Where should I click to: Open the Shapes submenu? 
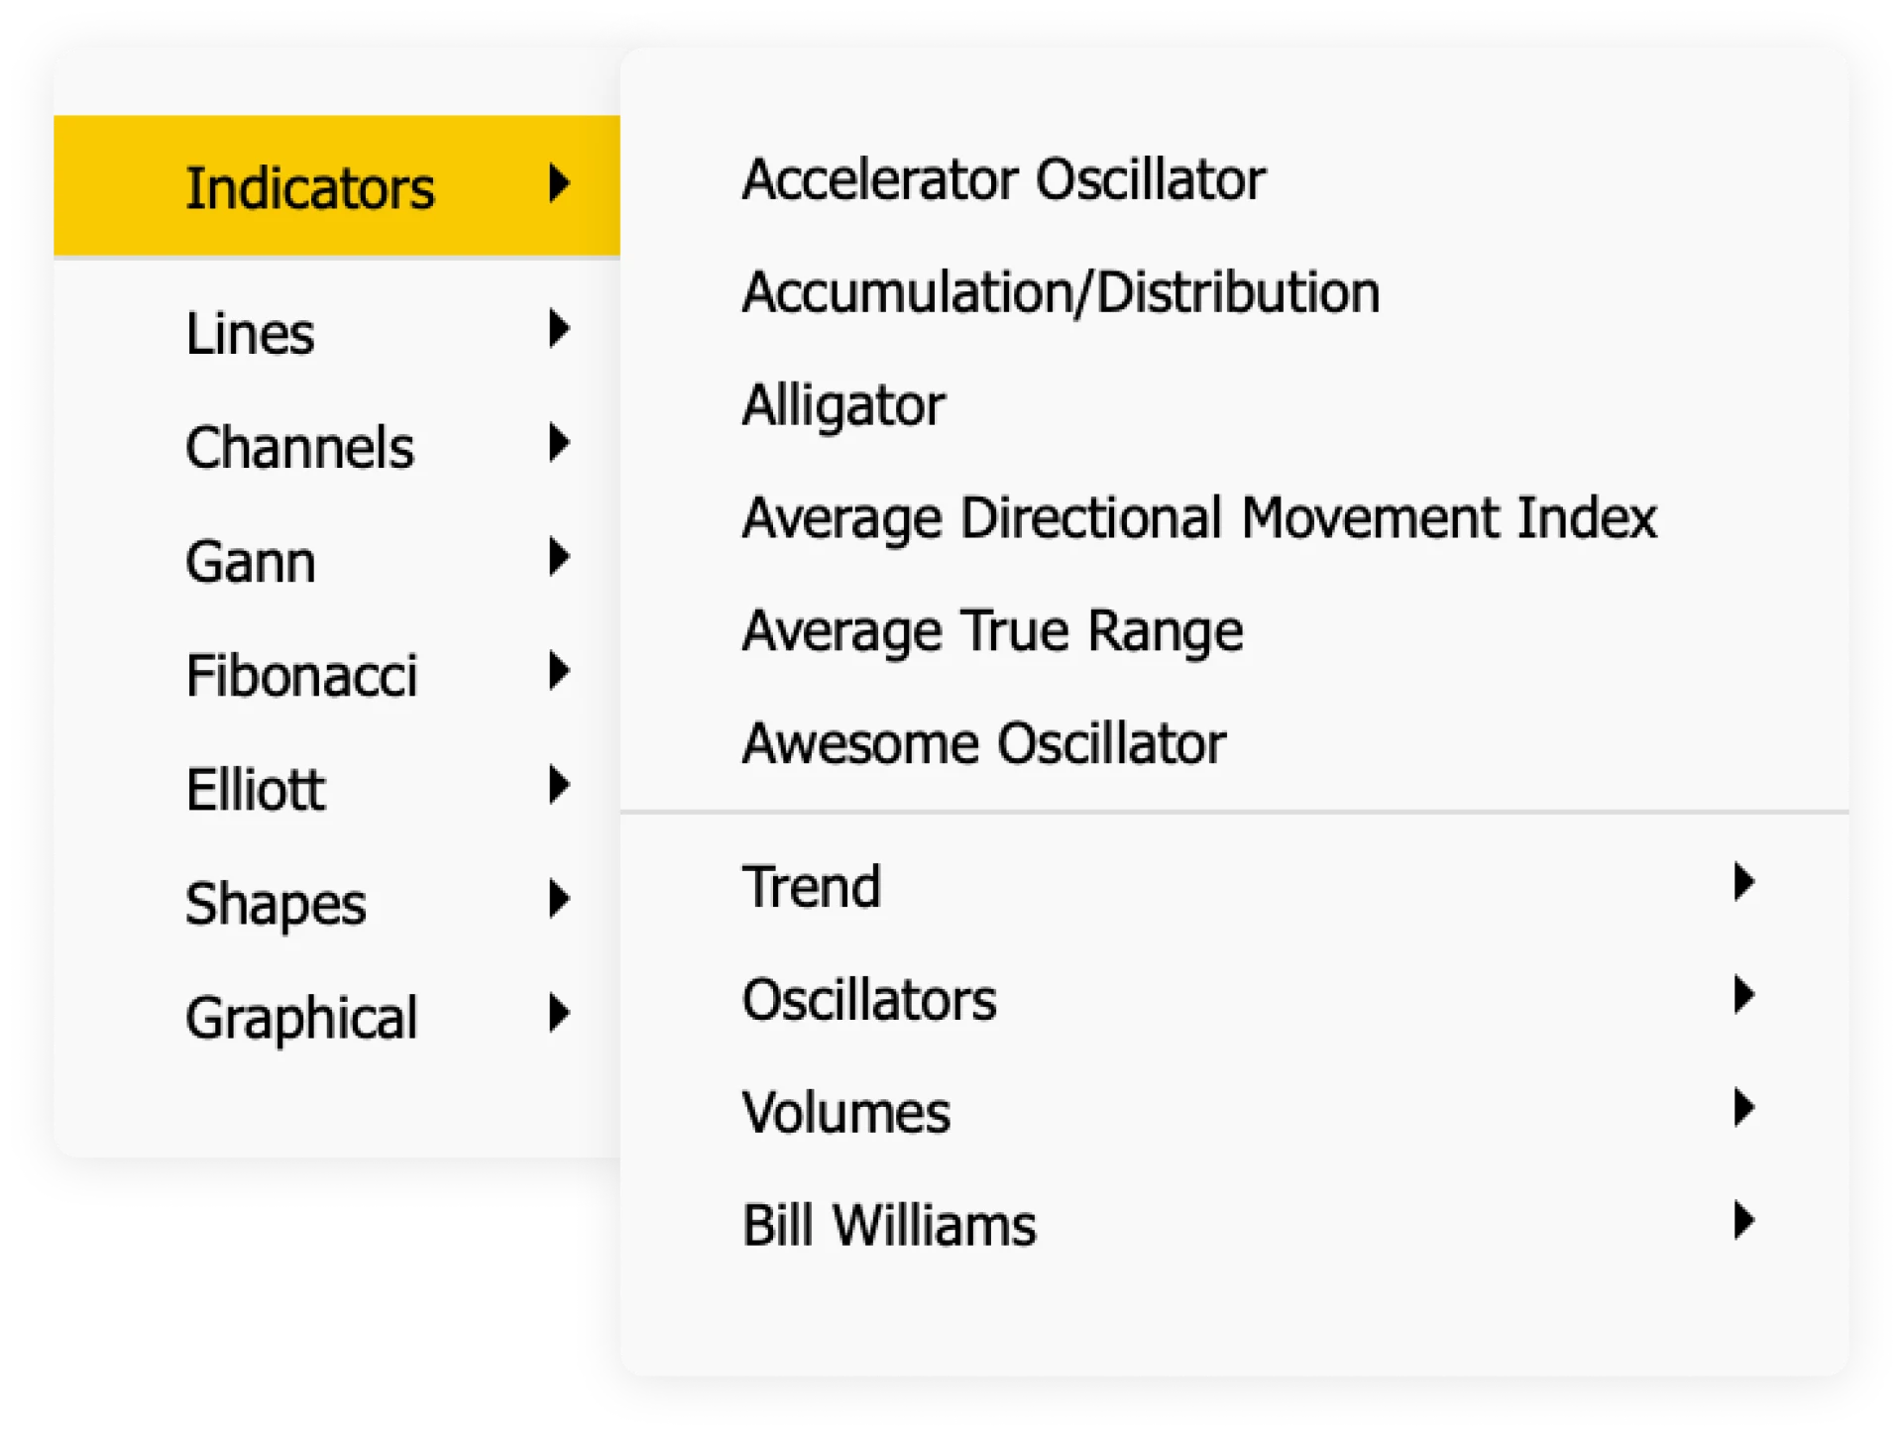click(x=276, y=903)
